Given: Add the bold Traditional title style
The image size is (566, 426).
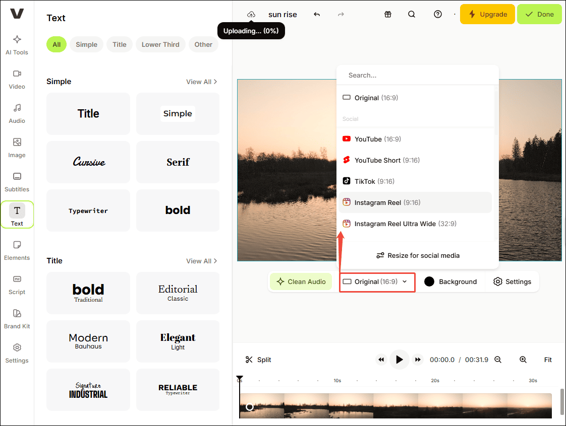Looking at the screenshot, I should point(88,293).
